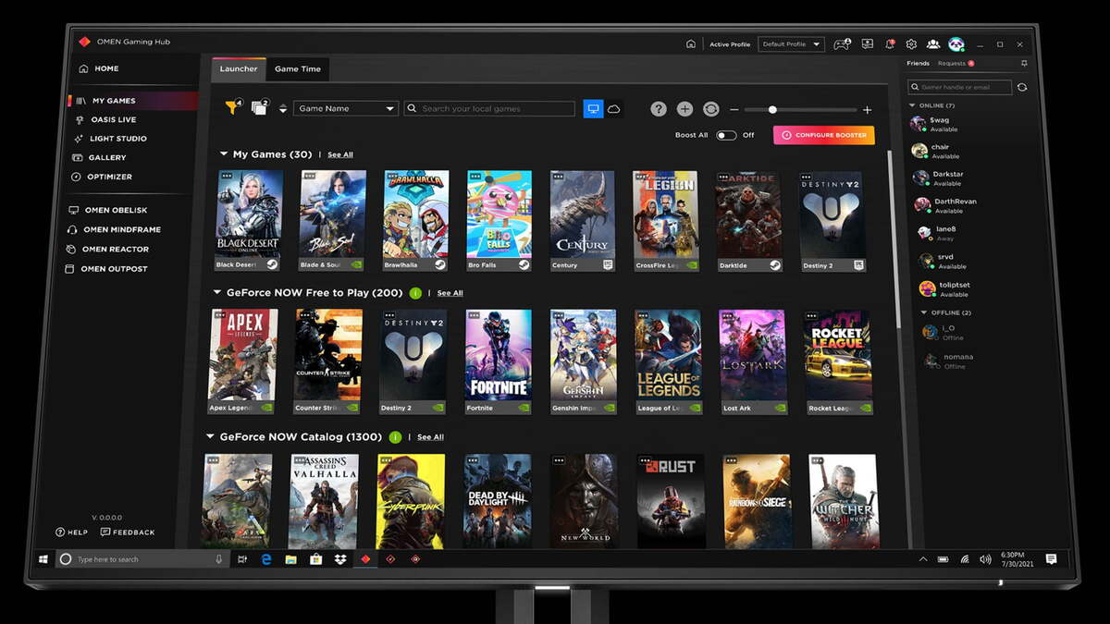
Task: Open HELP at the sidebar bottom
Action: click(x=71, y=532)
